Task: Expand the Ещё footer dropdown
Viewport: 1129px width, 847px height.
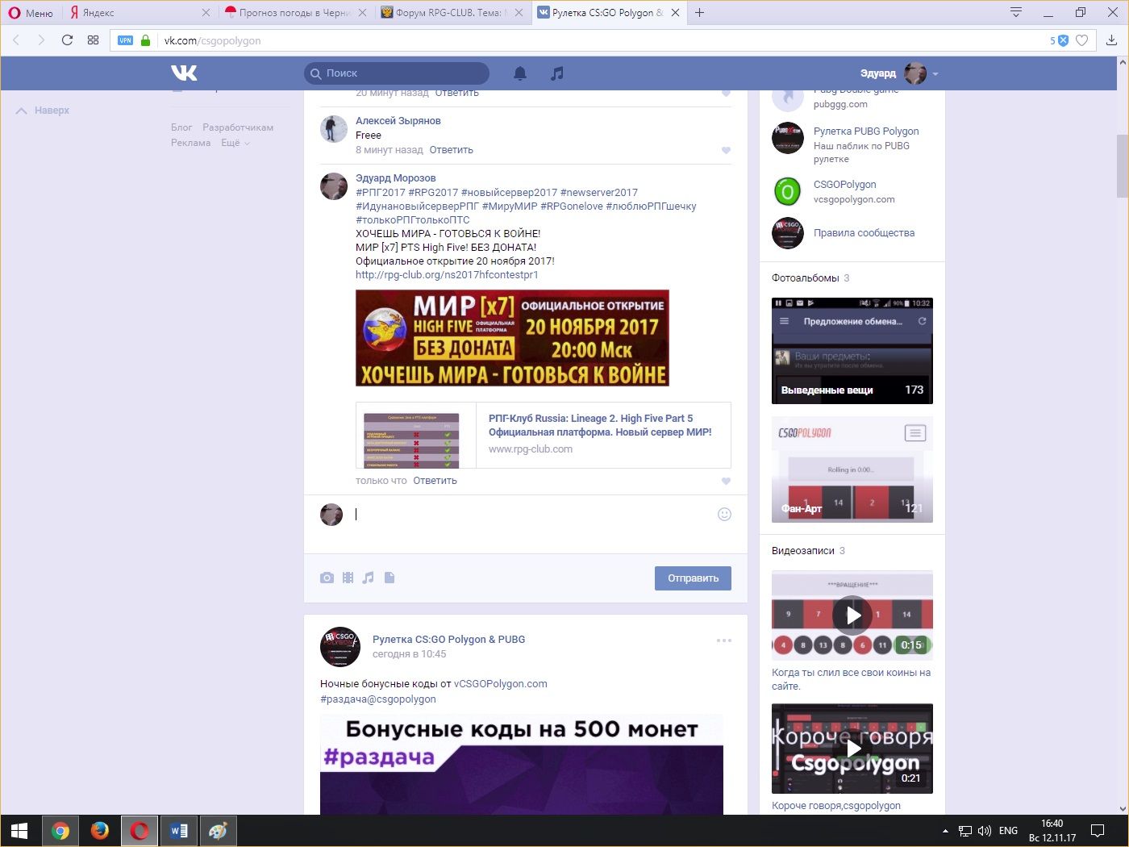Action: point(235,143)
